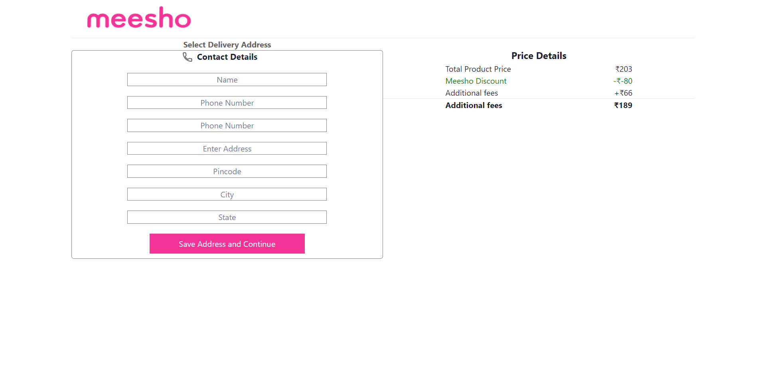Click the meesho logo

[x=139, y=18]
